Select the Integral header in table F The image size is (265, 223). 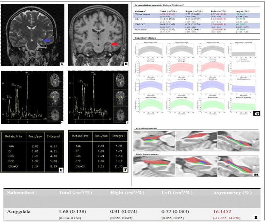tap(118, 136)
